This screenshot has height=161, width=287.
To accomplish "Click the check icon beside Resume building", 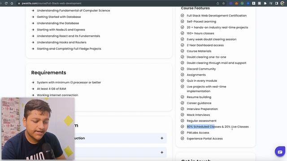I will click(183, 97).
